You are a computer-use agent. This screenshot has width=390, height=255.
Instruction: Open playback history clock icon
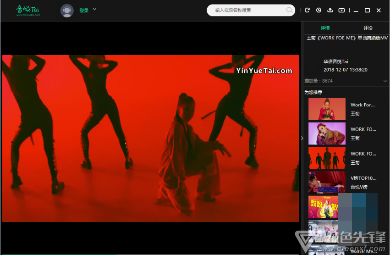click(319, 10)
